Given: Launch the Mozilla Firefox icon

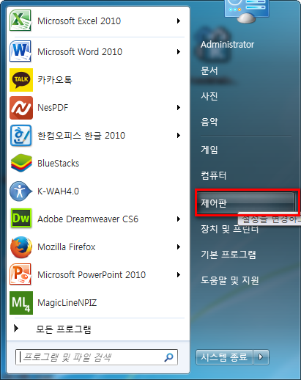Looking at the screenshot, I should tap(21, 247).
